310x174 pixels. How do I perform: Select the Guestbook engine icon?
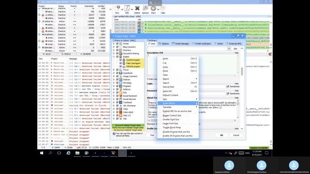point(121,73)
